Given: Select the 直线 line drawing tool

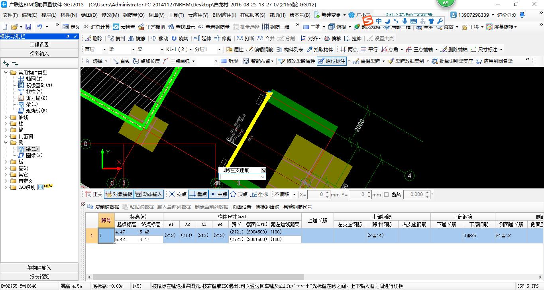Looking at the screenshot, I should 122,61.
